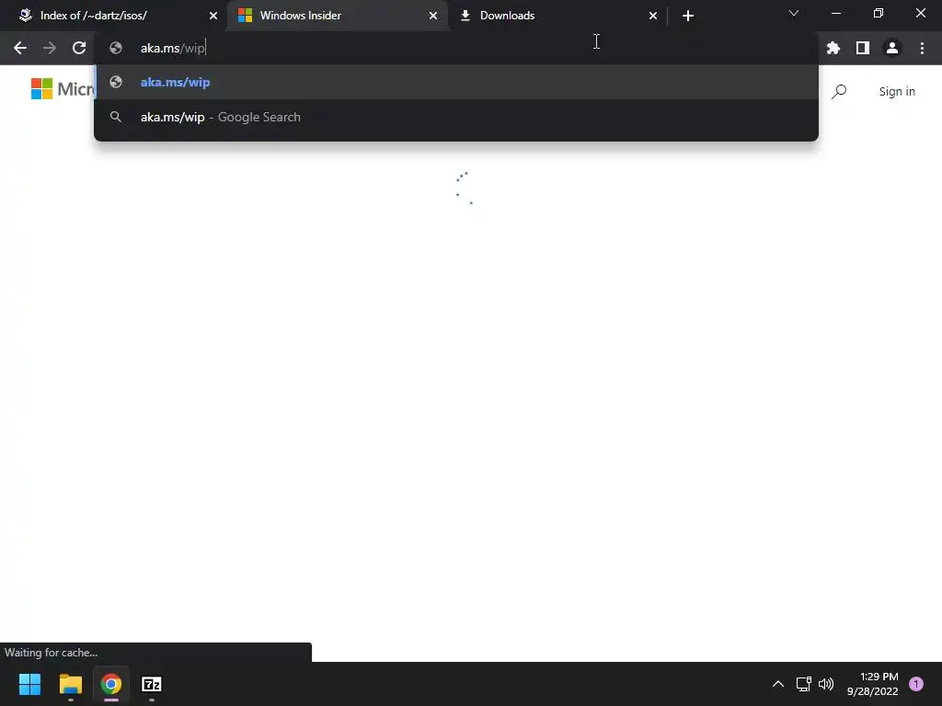Close the Index of /~dartz/isos/ tab
Image resolution: width=942 pixels, height=706 pixels.
[213, 16]
